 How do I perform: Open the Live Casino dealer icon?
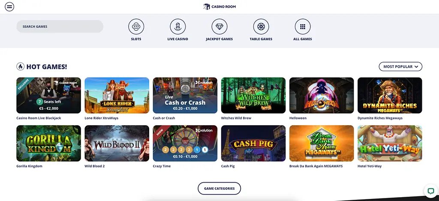177,27
